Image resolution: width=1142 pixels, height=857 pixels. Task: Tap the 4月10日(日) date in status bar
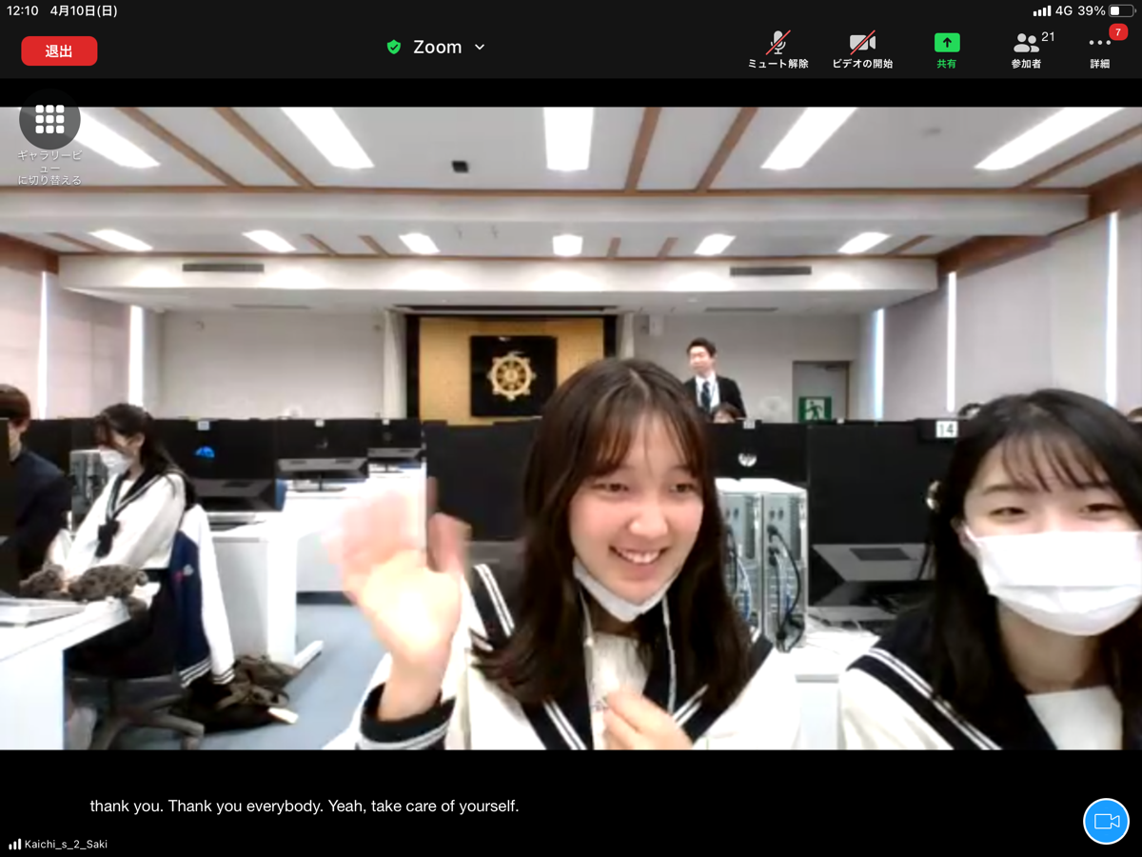coord(84,10)
